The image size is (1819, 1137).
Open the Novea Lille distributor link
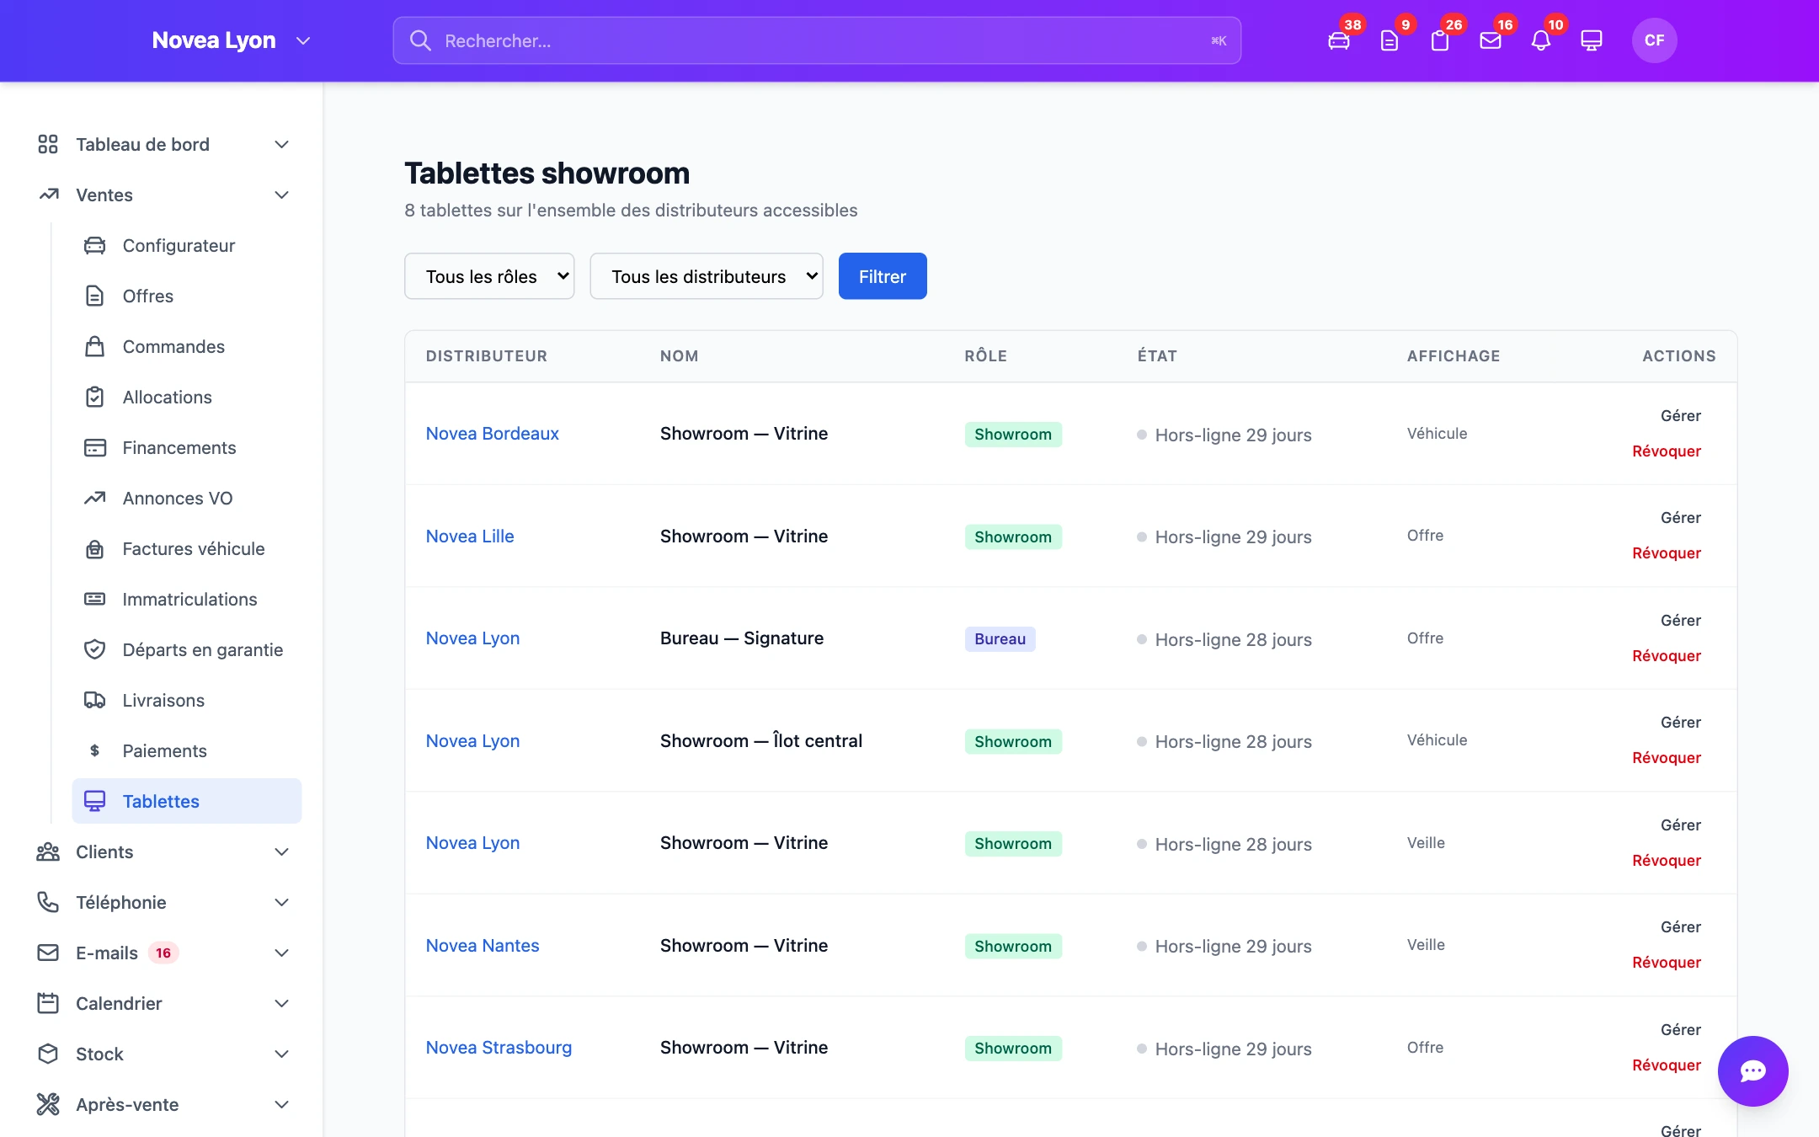click(470, 536)
